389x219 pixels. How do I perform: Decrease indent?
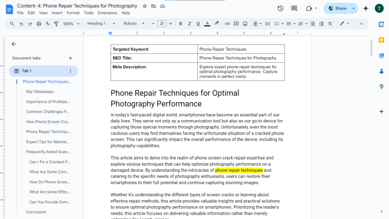pos(312,23)
